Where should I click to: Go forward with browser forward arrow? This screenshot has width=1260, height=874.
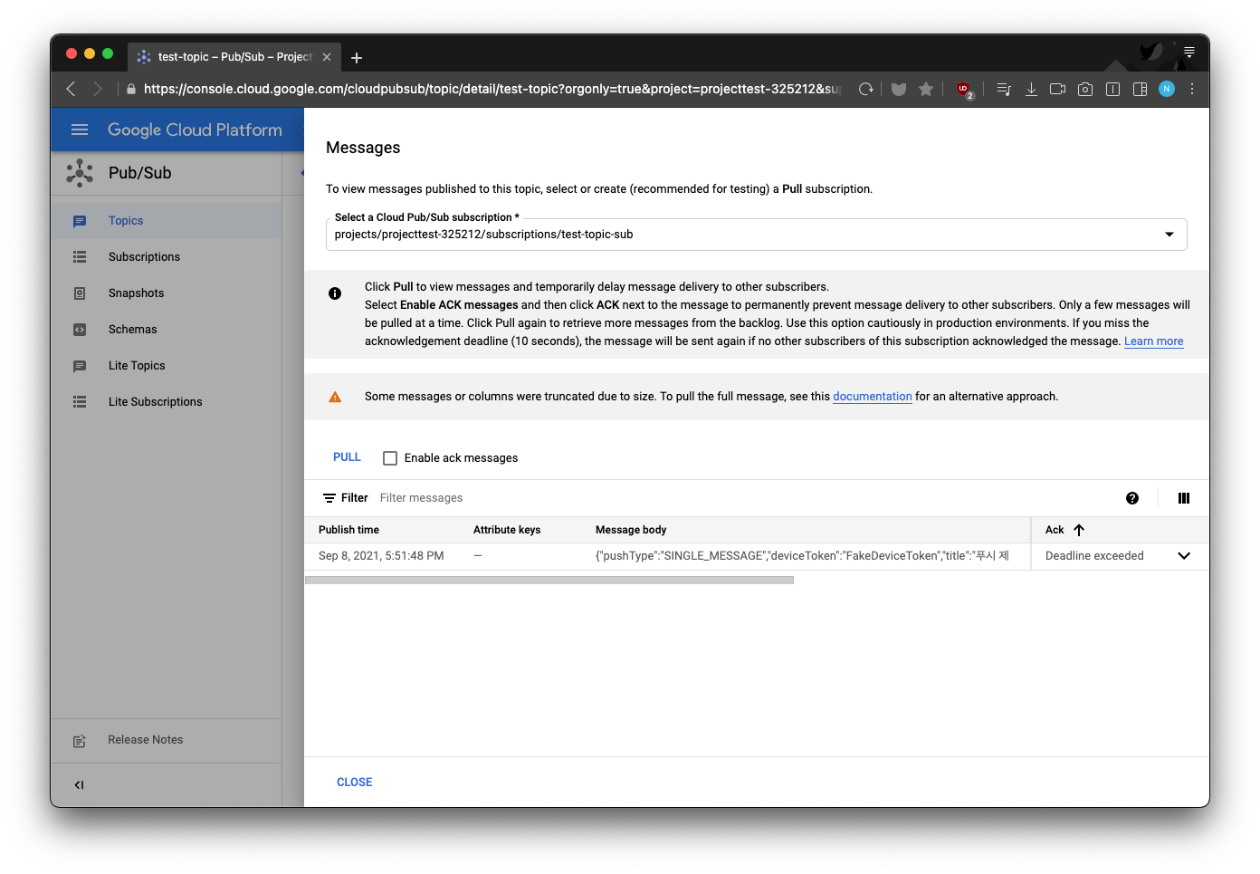coord(98,89)
